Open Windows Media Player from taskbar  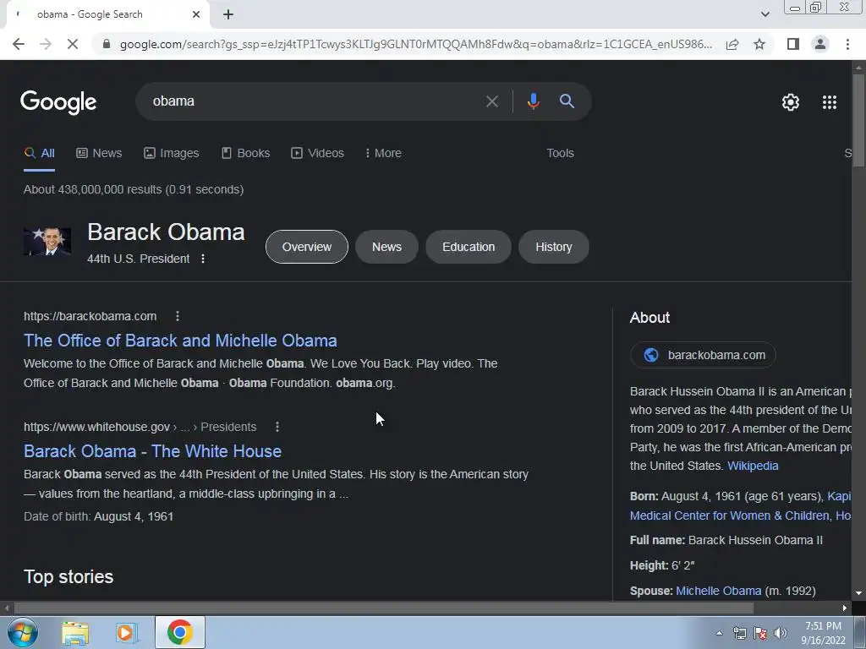tap(127, 633)
